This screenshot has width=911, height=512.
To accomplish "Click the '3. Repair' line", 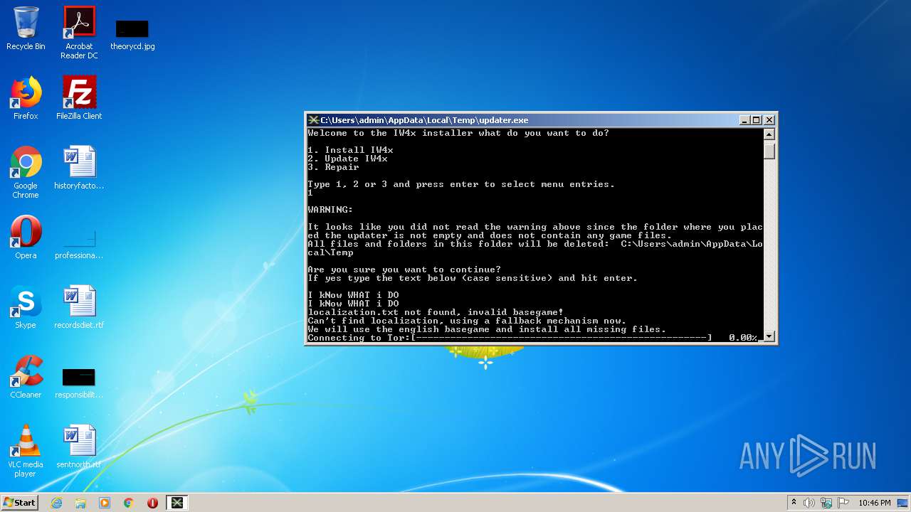I will (x=333, y=167).
